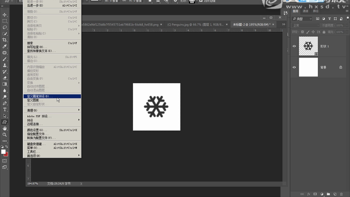Select the snowflake layer thumbnail

tap(308, 46)
